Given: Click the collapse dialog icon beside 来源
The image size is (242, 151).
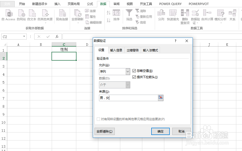Looking at the screenshot, I should [x=161, y=98].
